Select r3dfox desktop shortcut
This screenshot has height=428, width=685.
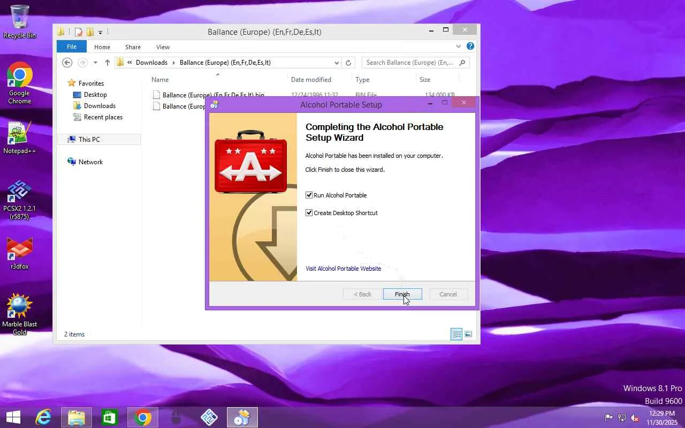pos(20,254)
